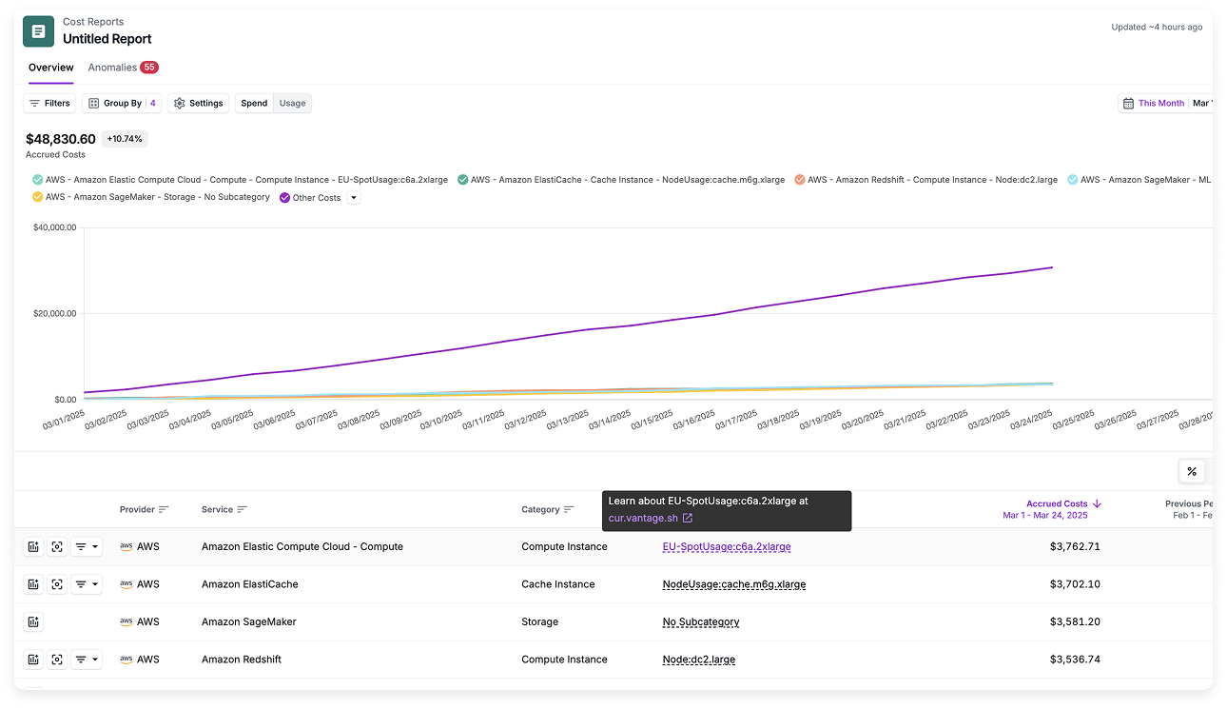This screenshot has width=1227, height=709.
Task: Click the Accrued Costs column header
Action: (x=1057, y=503)
